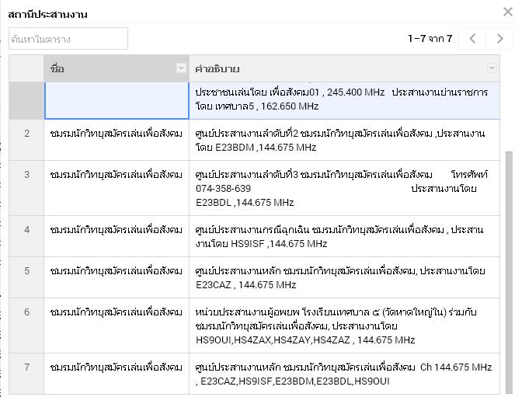515x397 pixels.
Task: Select description cell mentioning E23BDM
Action: (345, 140)
